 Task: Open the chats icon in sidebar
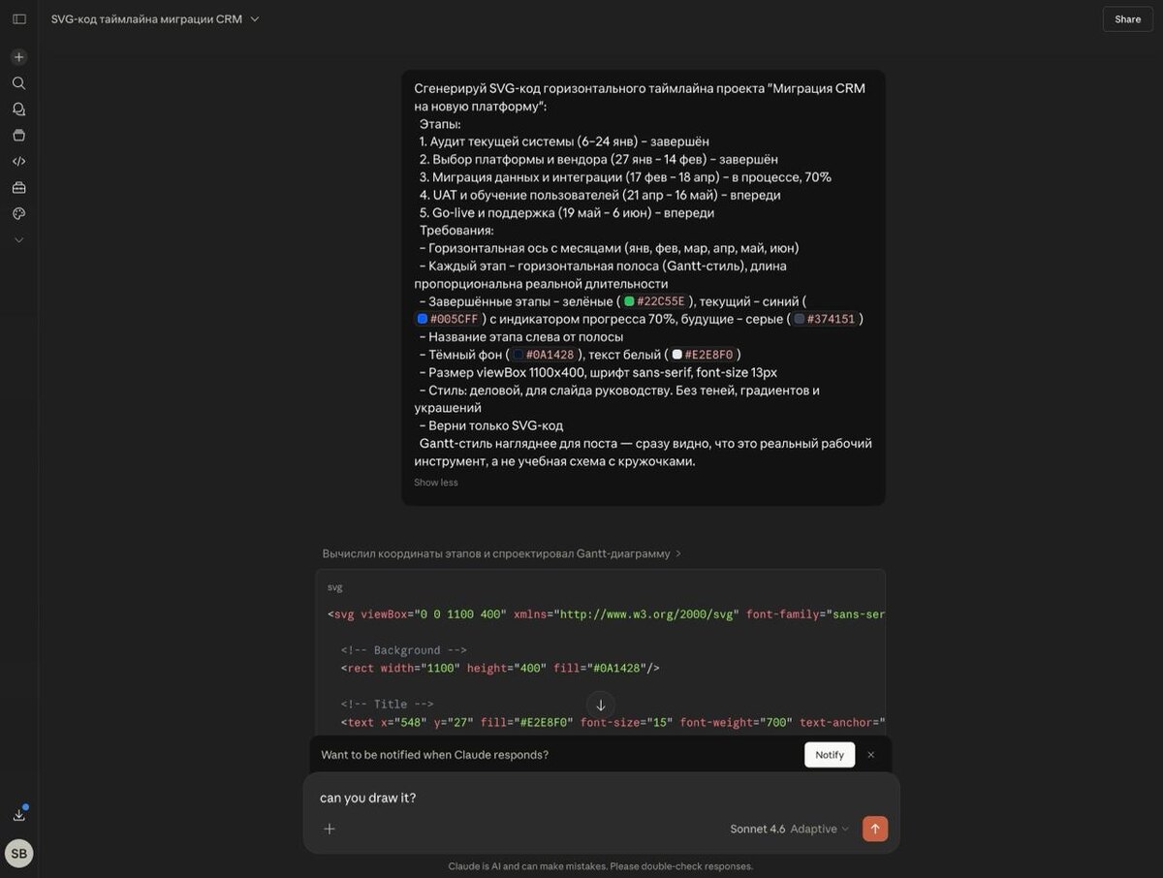point(18,110)
